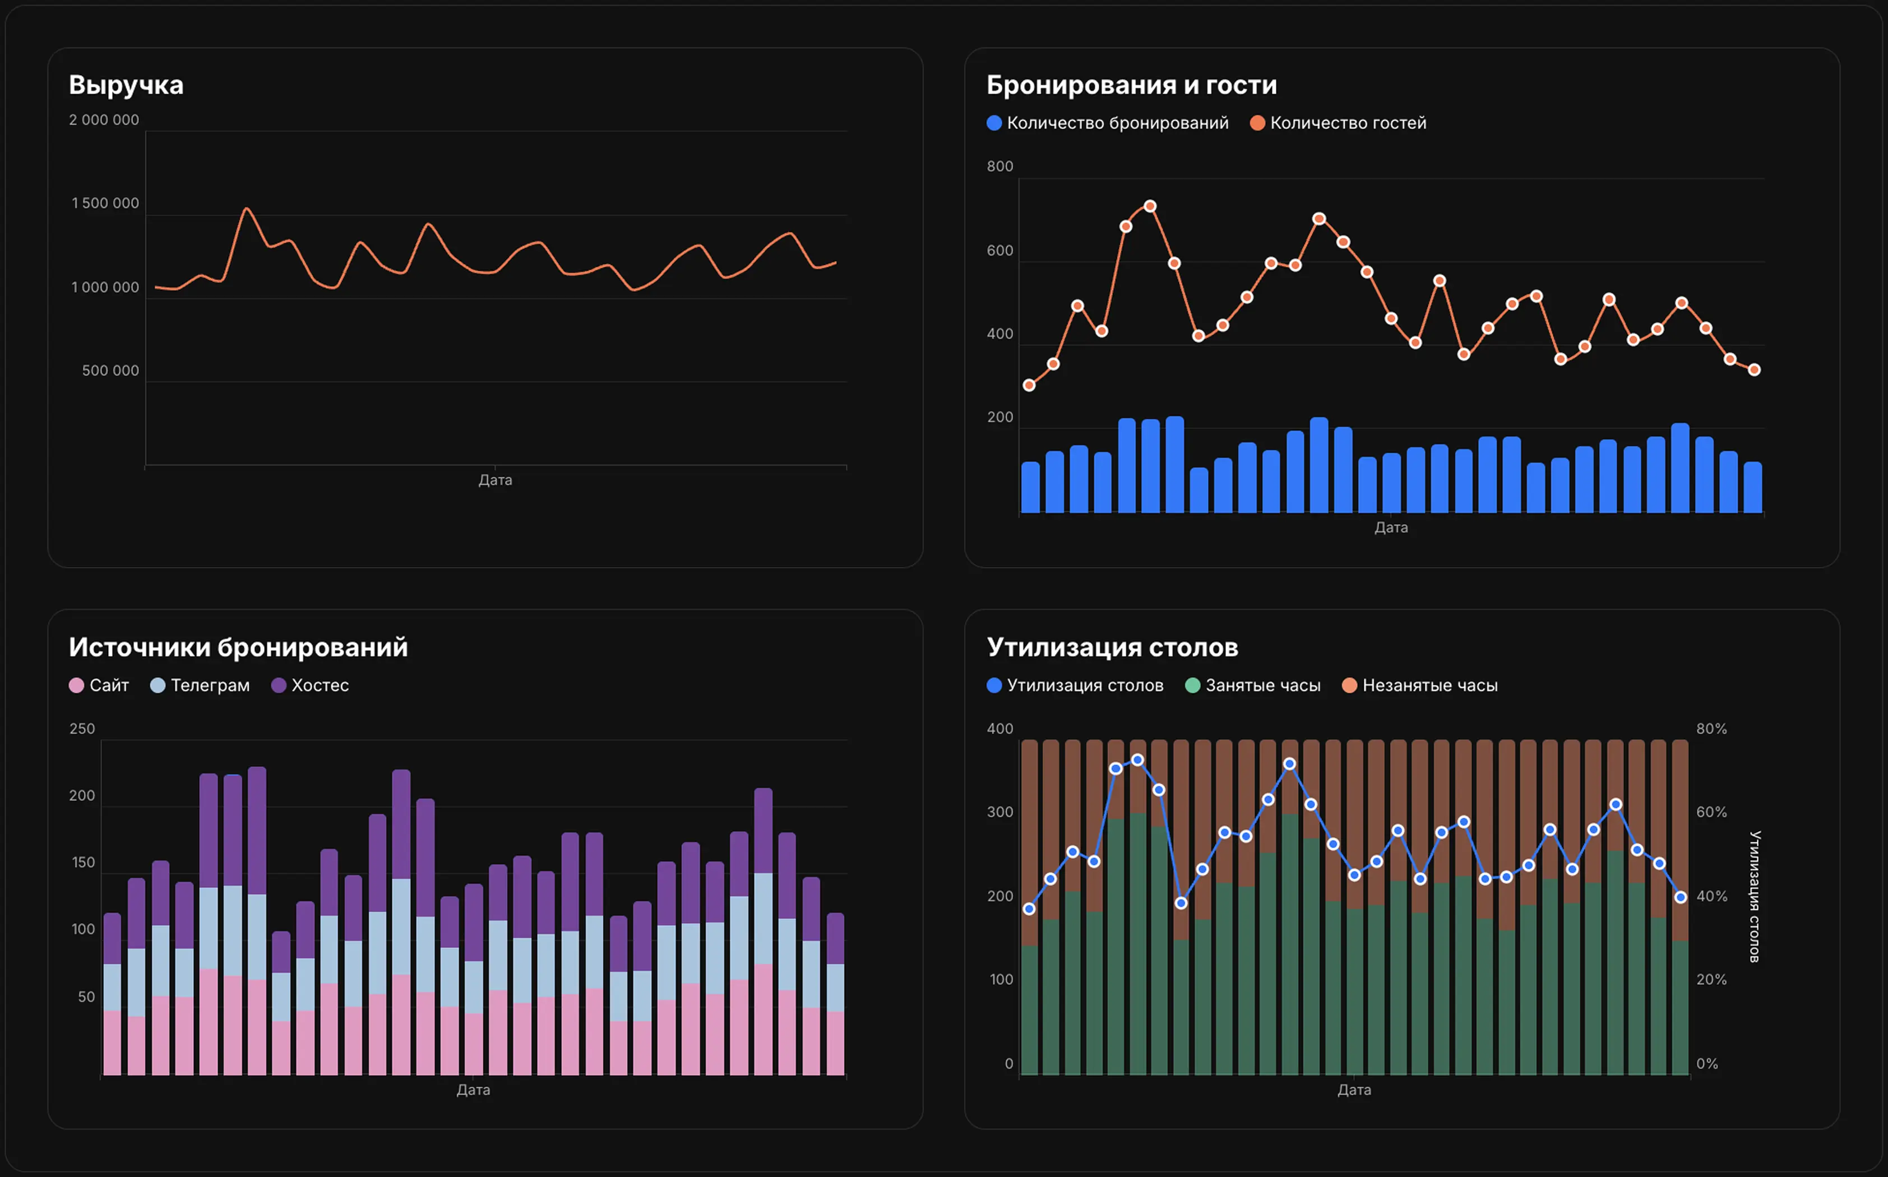
Task: Click the pink dot beside Сайт
Action: [76, 685]
